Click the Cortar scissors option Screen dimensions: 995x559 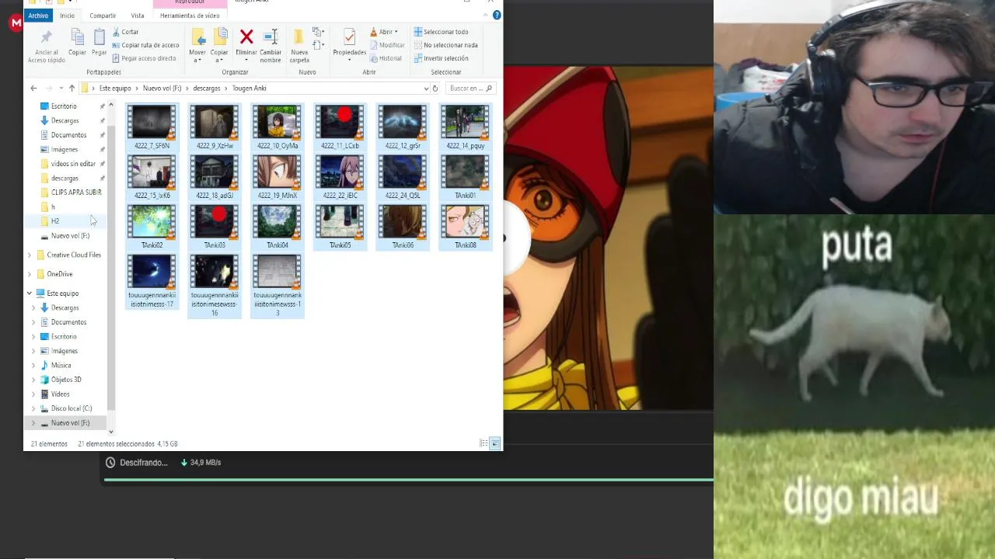(x=125, y=32)
